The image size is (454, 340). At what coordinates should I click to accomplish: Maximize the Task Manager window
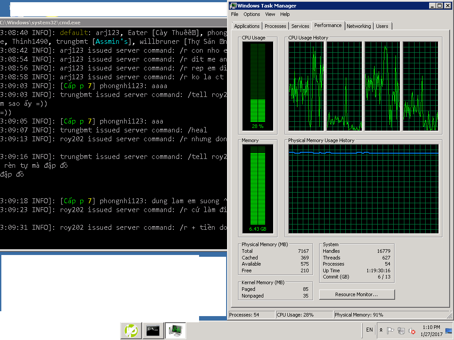(x=439, y=6)
